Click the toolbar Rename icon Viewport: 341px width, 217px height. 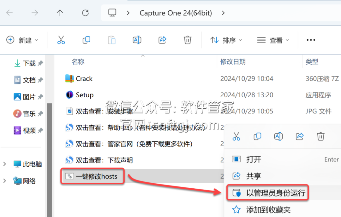pos(137,40)
